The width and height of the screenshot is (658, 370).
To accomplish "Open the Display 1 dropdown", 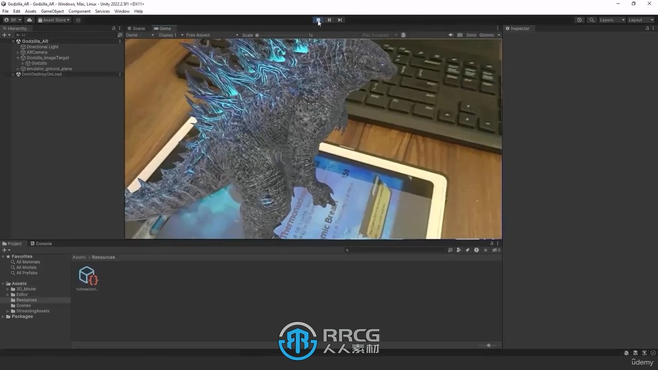I will pos(171,35).
